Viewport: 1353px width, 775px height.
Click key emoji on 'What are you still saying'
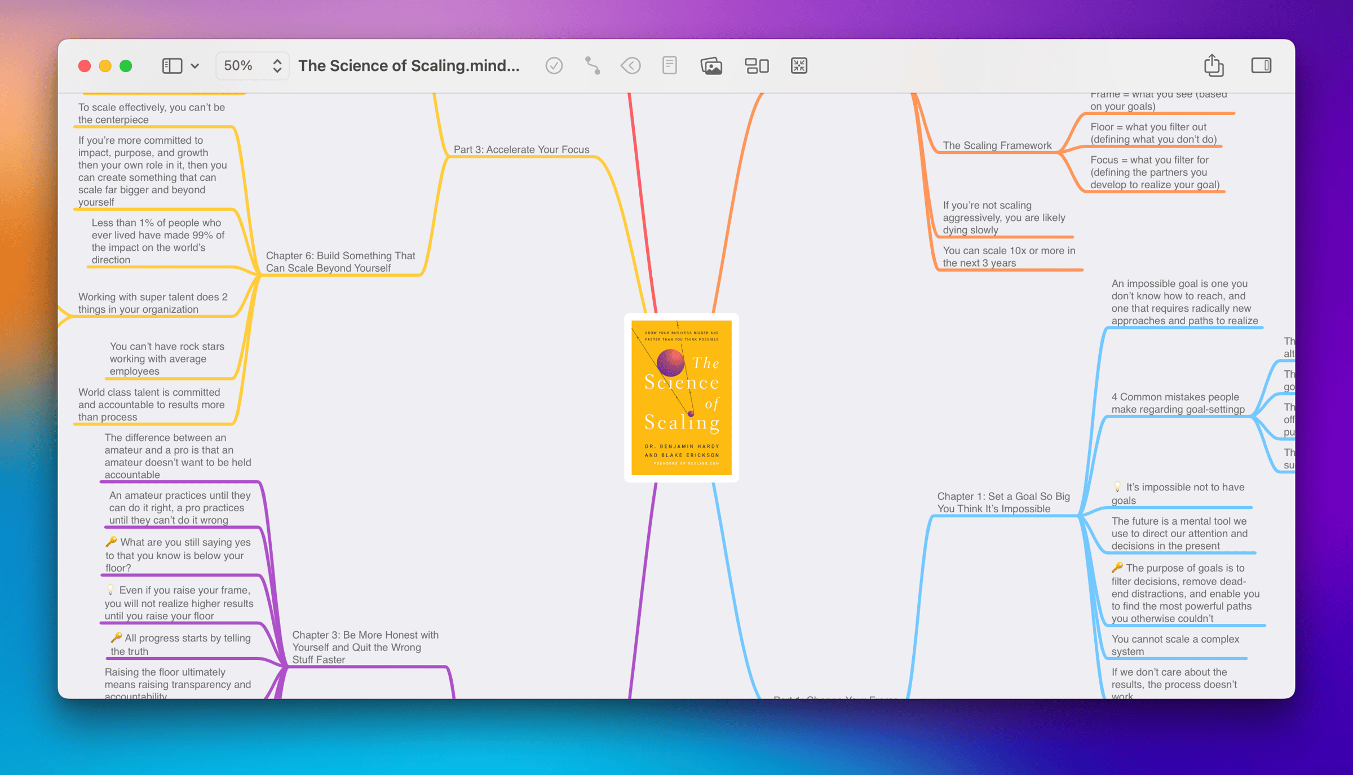coord(111,542)
